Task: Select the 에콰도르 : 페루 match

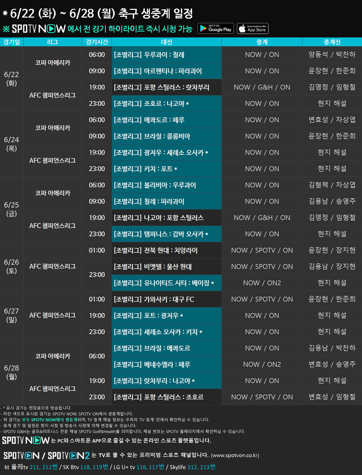Action: point(167,120)
